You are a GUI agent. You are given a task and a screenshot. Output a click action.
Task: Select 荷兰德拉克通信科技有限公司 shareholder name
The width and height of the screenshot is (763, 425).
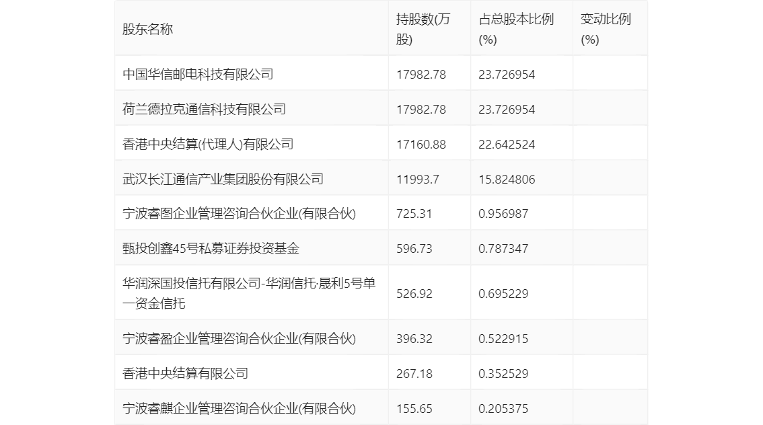(204, 109)
